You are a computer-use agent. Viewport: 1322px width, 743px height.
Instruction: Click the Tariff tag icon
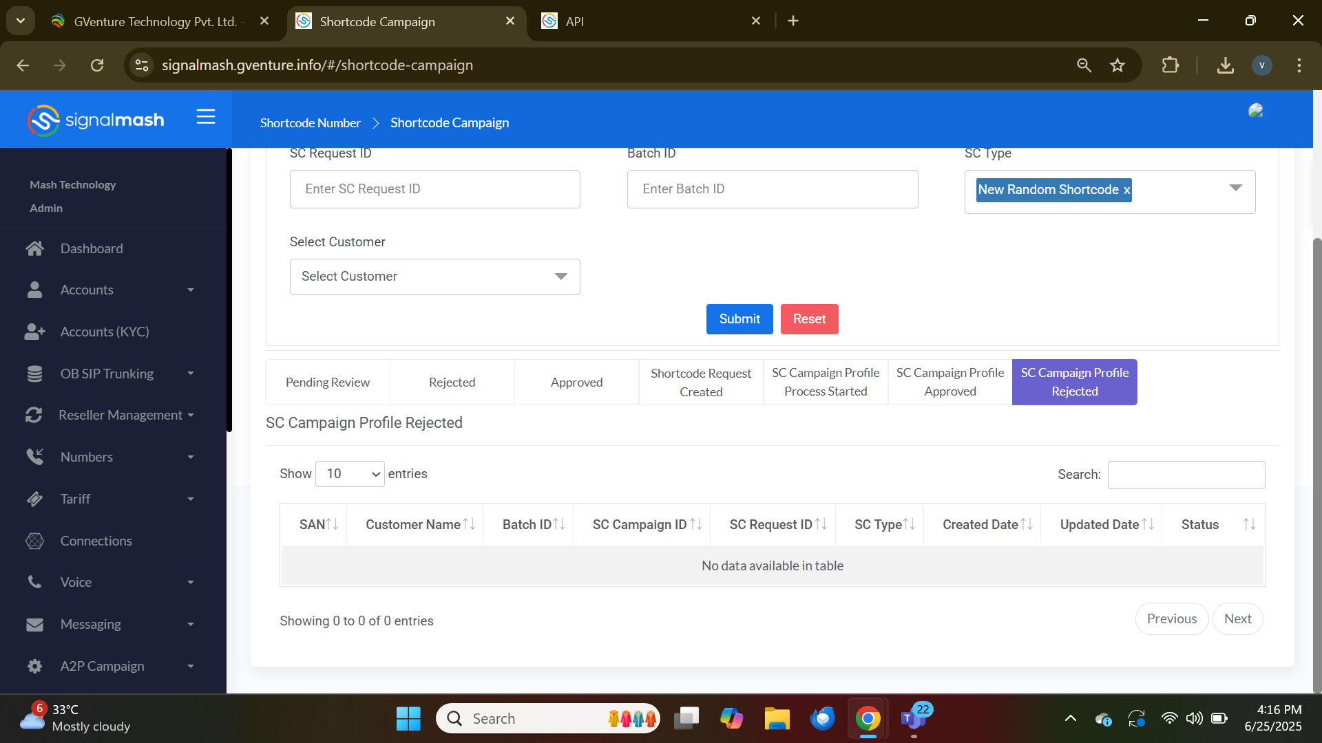click(34, 499)
